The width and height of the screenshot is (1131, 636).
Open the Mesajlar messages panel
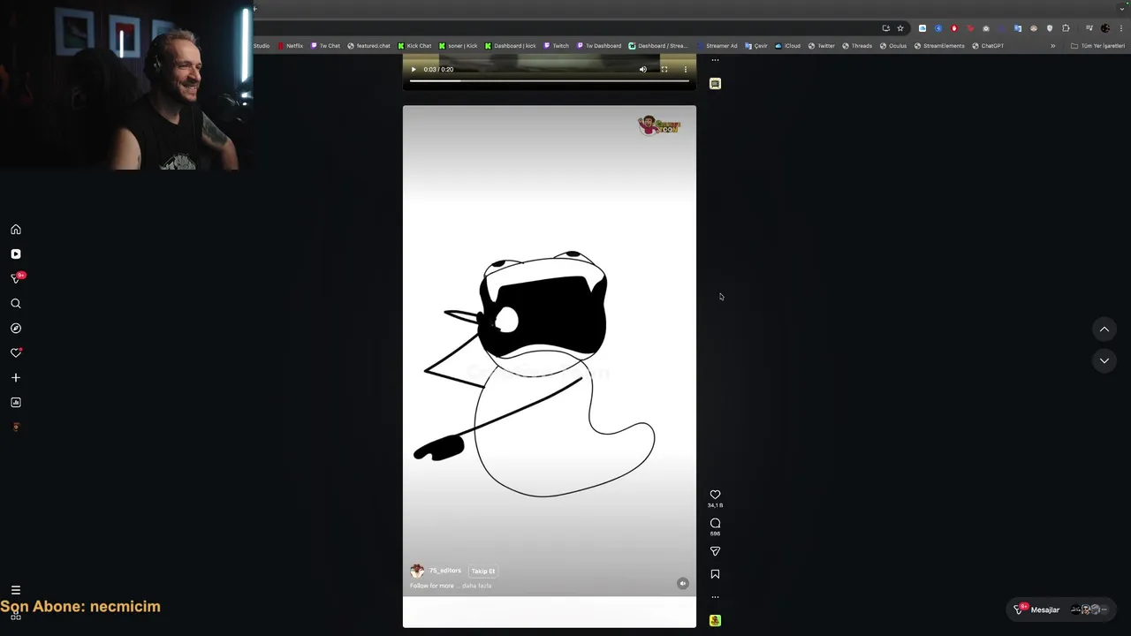1060,609
